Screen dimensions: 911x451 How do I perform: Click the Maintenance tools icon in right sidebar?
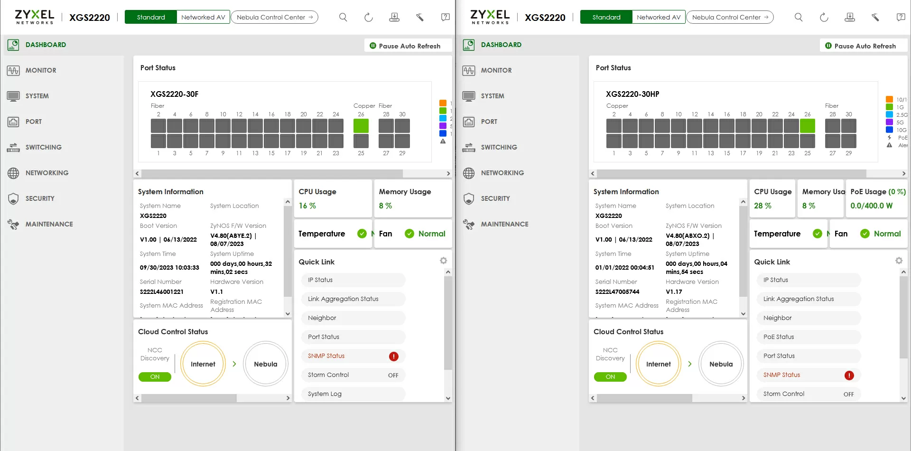click(469, 225)
